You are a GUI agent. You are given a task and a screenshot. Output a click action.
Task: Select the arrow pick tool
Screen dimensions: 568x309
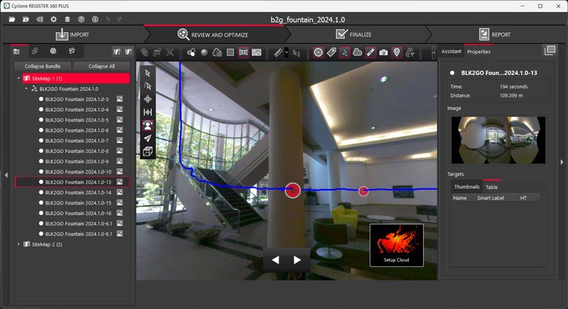(x=148, y=73)
